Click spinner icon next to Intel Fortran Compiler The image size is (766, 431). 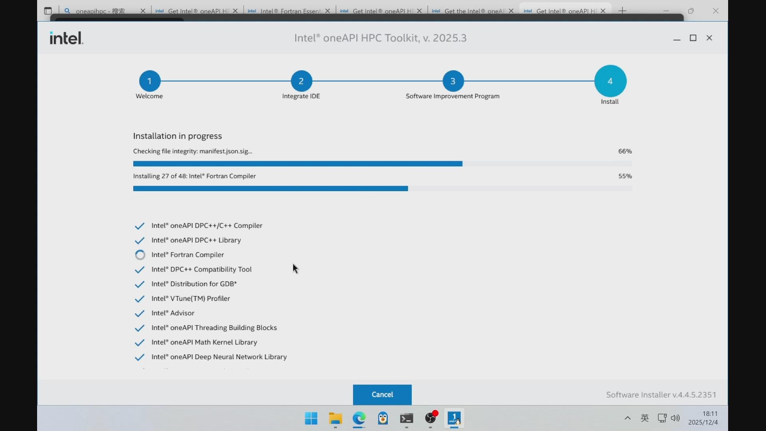140,255
